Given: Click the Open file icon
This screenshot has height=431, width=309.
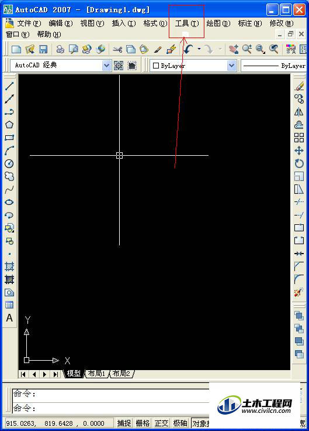Looking at the screenshot, I should (x=30, y=49).
